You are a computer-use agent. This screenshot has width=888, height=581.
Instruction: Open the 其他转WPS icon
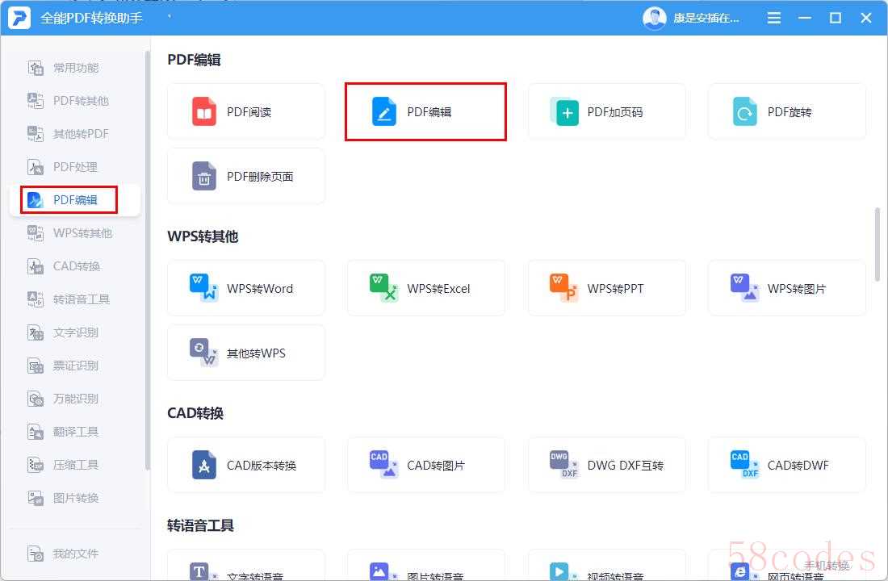click(x=204, y=352)
